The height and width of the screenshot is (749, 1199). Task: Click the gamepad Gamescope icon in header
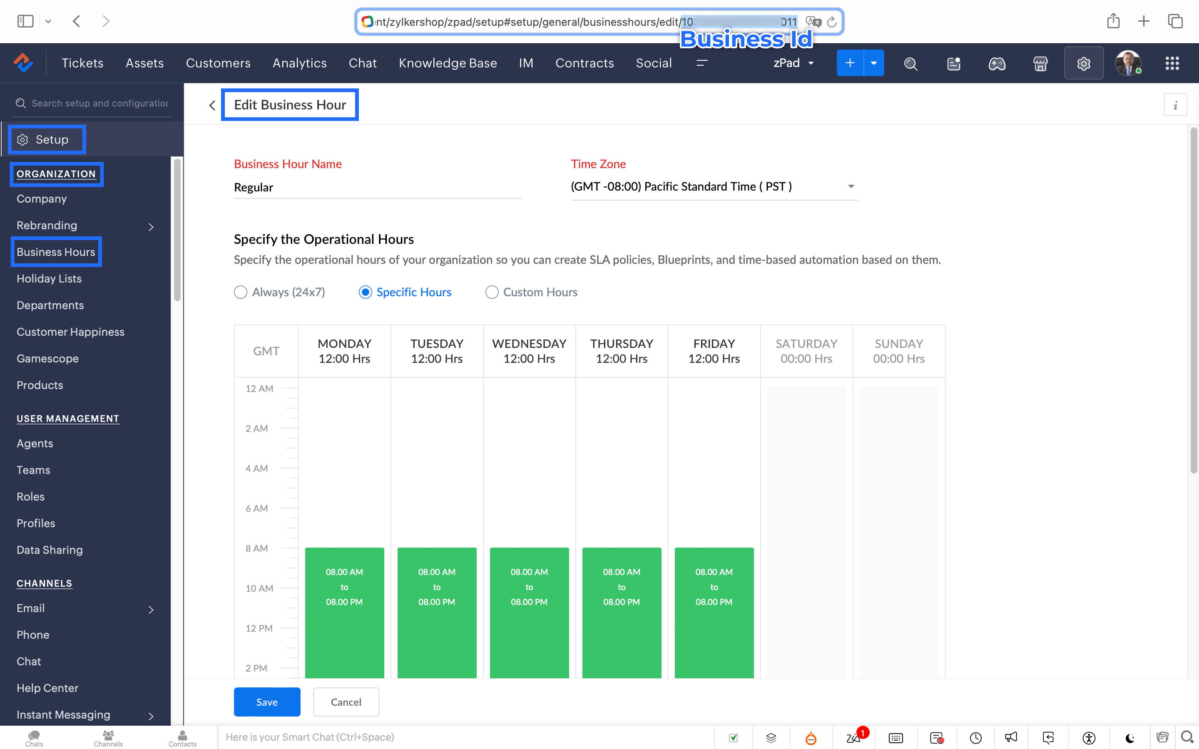click(996, 63)
